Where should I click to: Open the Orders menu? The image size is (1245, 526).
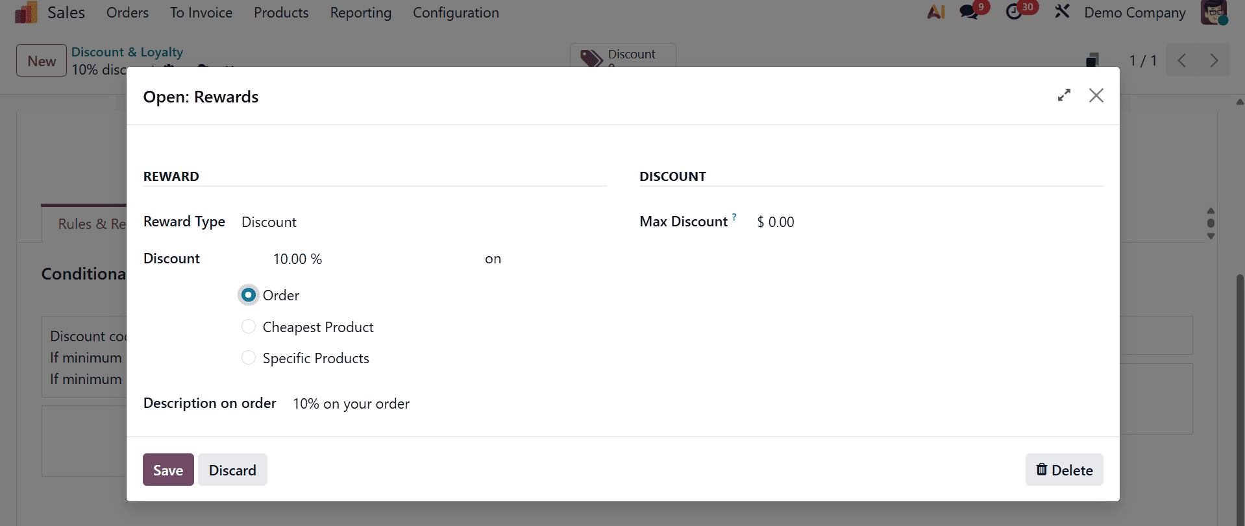coord(127,12)
